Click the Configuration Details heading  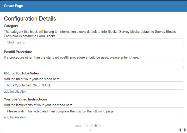pyautogui.click(x=30, y=19)
